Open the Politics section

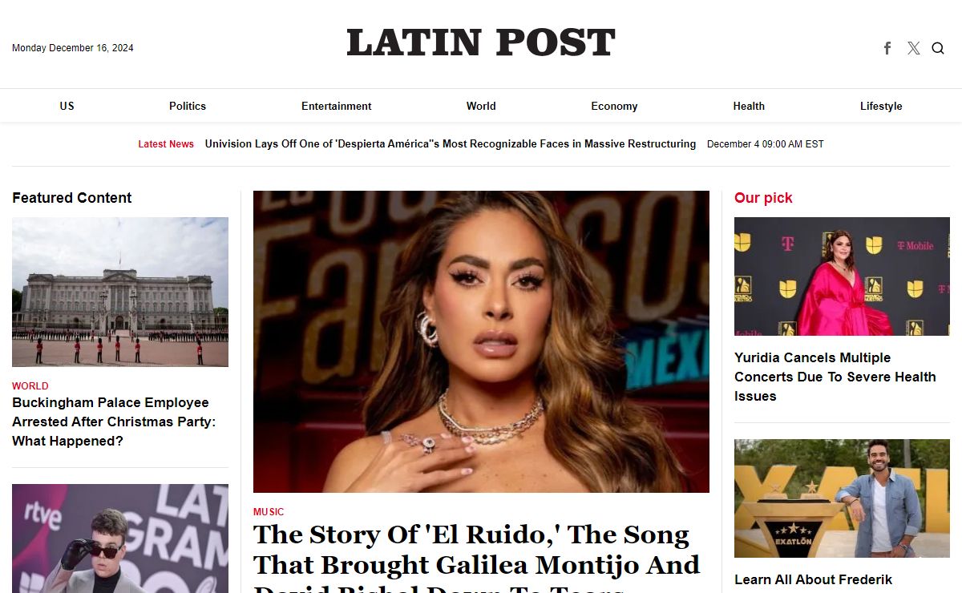tap(188, 106)
